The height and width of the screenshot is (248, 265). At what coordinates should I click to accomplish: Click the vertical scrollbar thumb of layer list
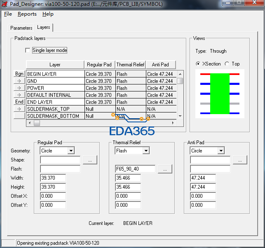coord(180,81)
